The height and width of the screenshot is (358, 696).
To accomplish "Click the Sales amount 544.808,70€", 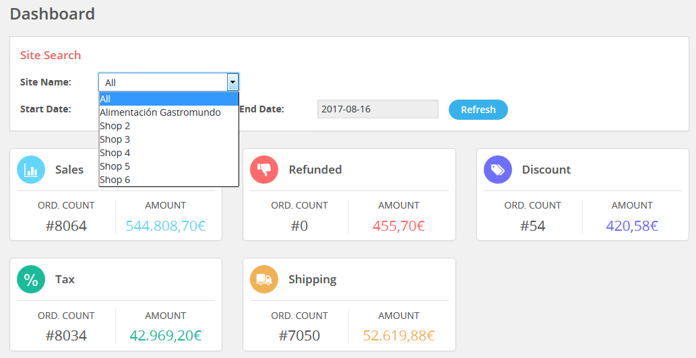I will (166, 226).
